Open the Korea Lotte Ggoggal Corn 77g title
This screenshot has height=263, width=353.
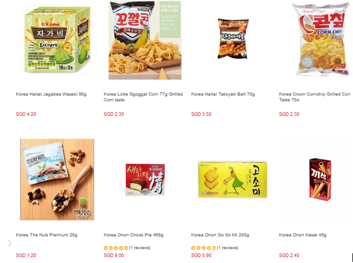(x=143, y=97)
